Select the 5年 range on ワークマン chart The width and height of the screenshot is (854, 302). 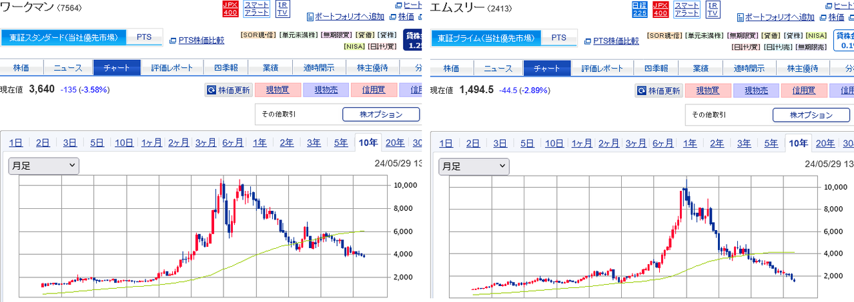point(340,142)
